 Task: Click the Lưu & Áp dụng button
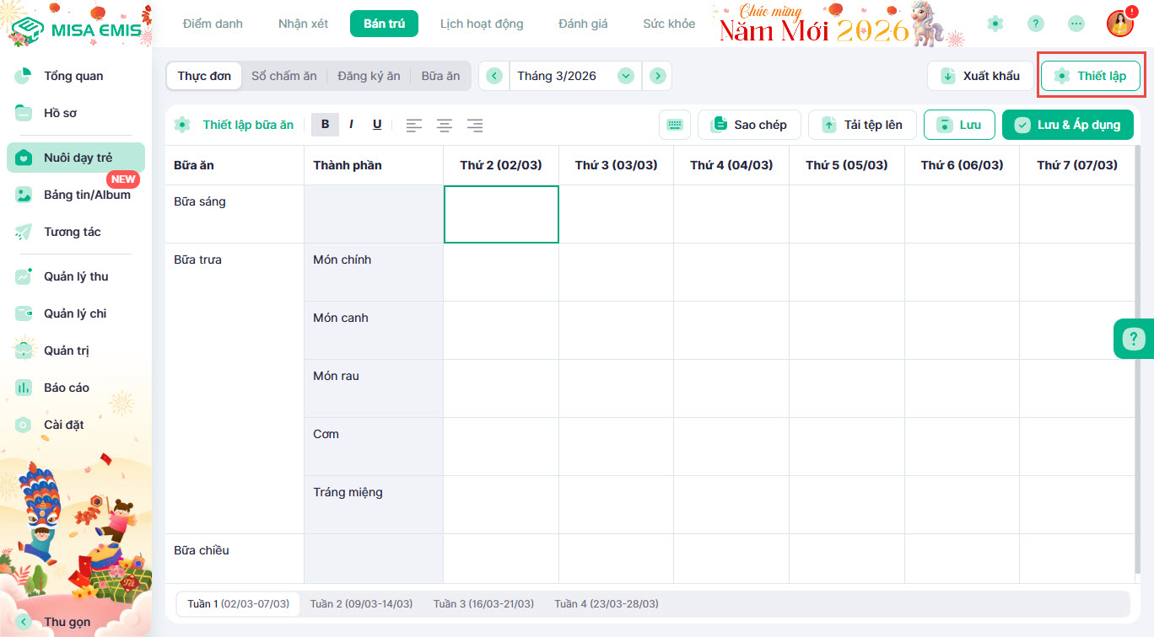point(1068,125)
